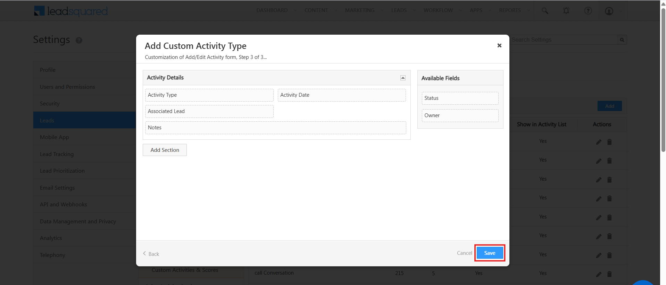Click the WORKFLOW menu dropdown arrow

coord(460,10)
